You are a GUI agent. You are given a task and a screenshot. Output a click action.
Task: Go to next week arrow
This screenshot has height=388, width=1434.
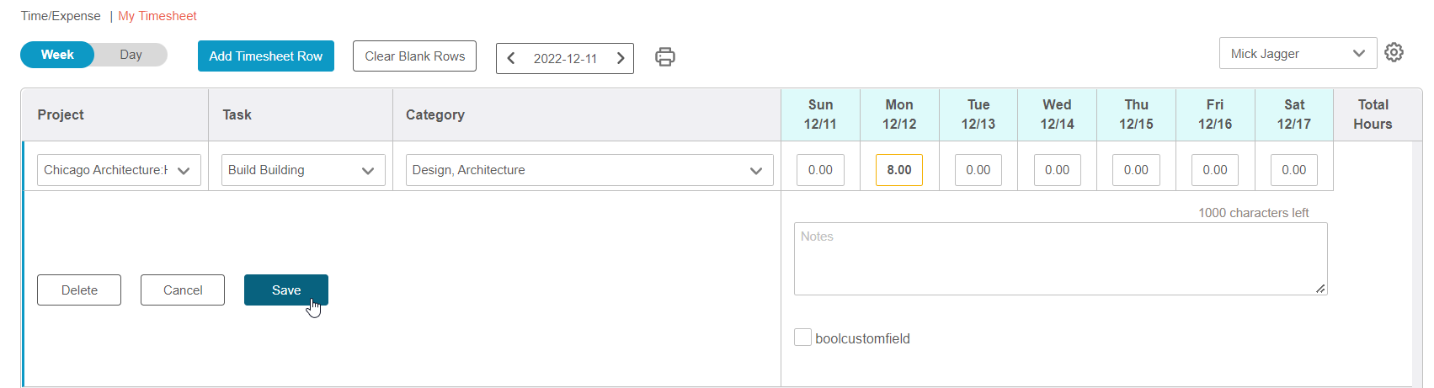pos(621,58)
